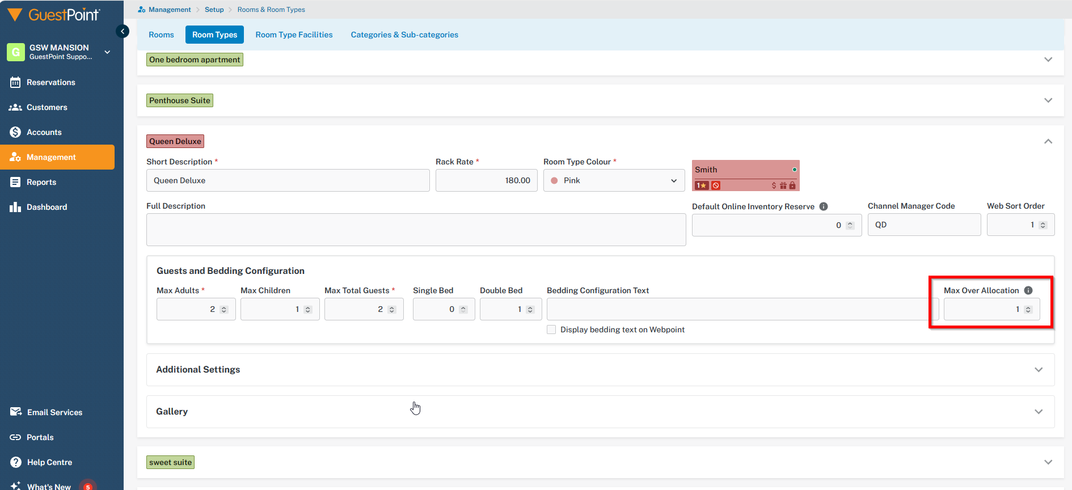Click the Setup breadcrumb link
Image resolution: width=1072 pixels, height=490 pixels.
pos(214,10)
